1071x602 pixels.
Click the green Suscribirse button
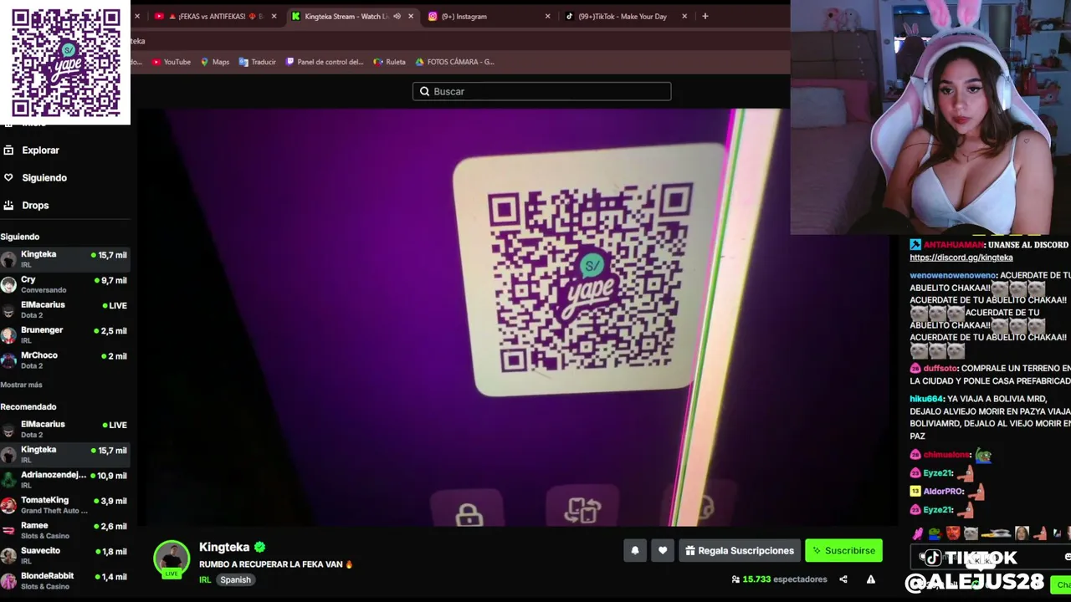point(843,550)
